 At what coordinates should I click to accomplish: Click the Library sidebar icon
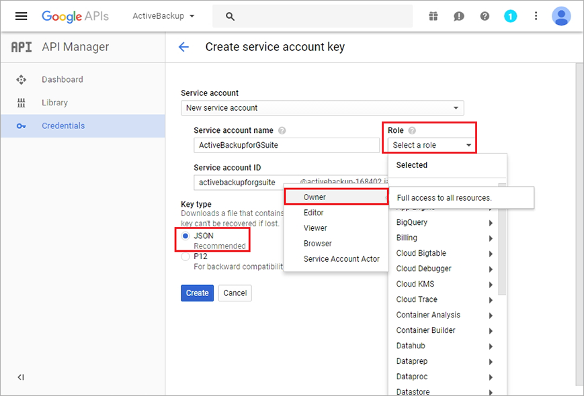[x=22, y=103]
